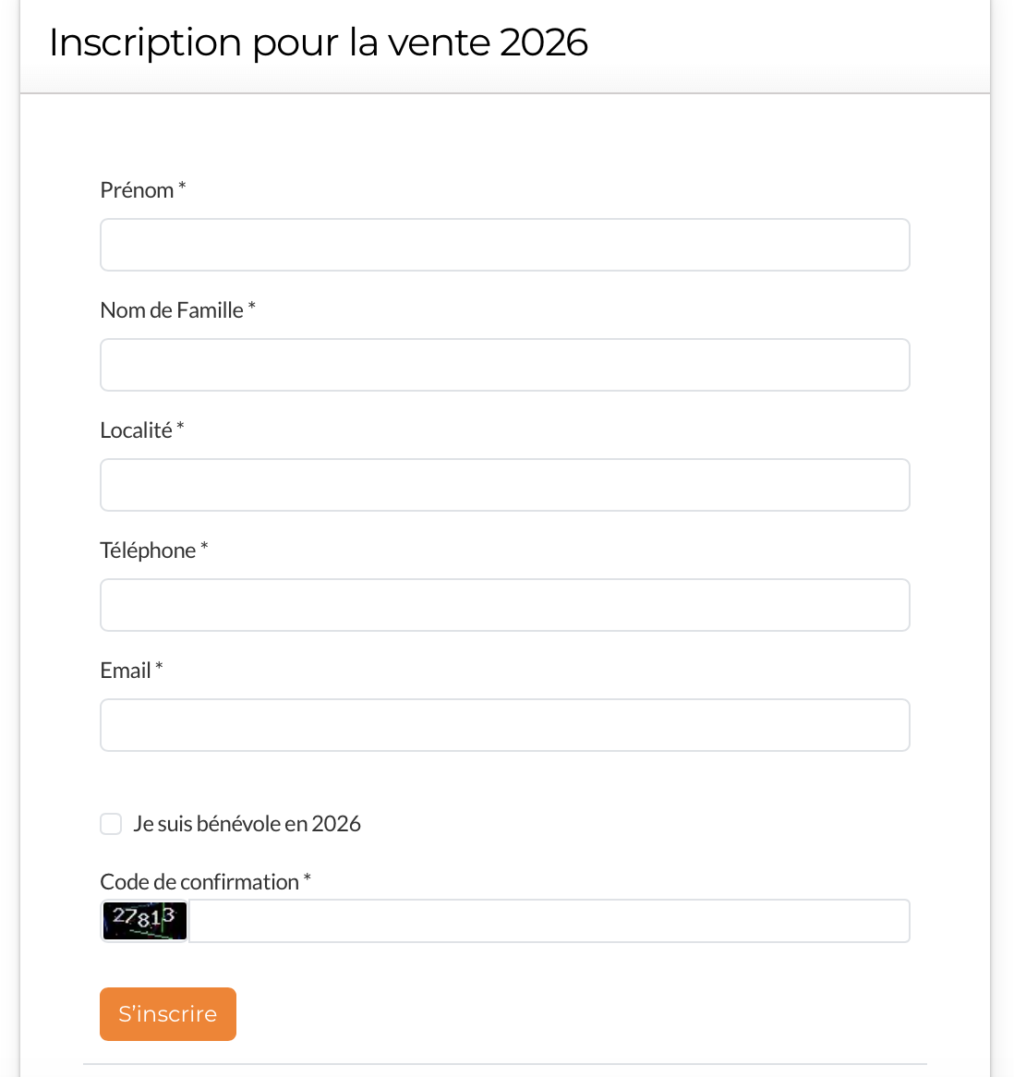The width and height of the screenshot is (1014, 1077).
Task: Click the Téléphone label
Action: (x=148, y=551)
